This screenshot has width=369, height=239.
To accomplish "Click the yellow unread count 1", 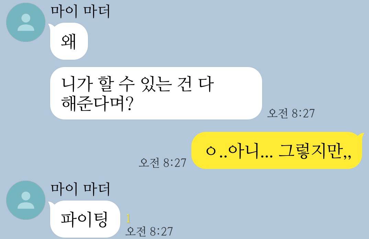I will point(128,218).
